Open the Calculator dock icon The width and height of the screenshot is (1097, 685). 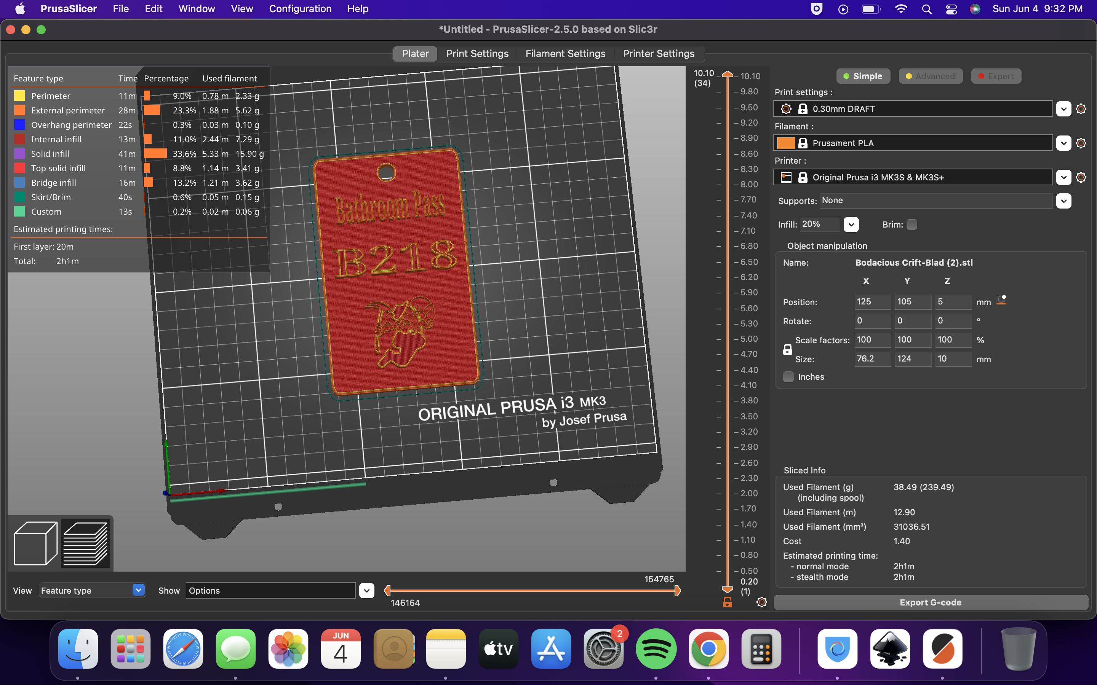(761, 649)
